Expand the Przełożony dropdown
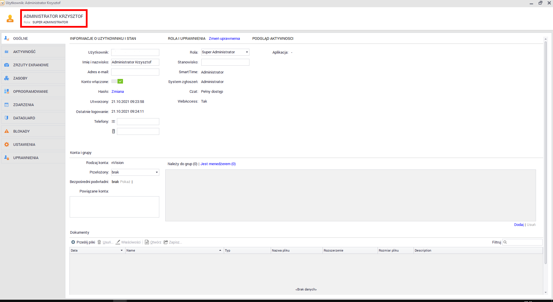Image resolution: width=553 pixels, height=302 pixels. 157,172
